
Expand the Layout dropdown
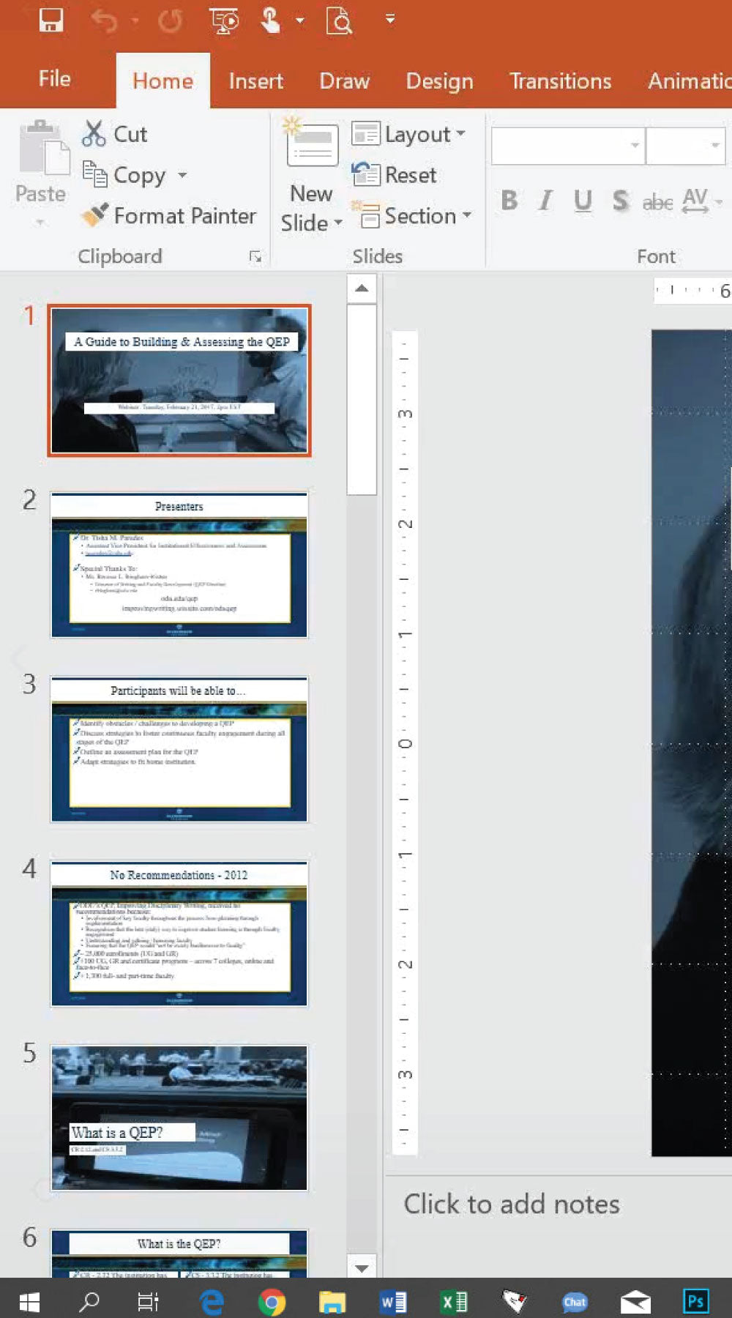409,134
